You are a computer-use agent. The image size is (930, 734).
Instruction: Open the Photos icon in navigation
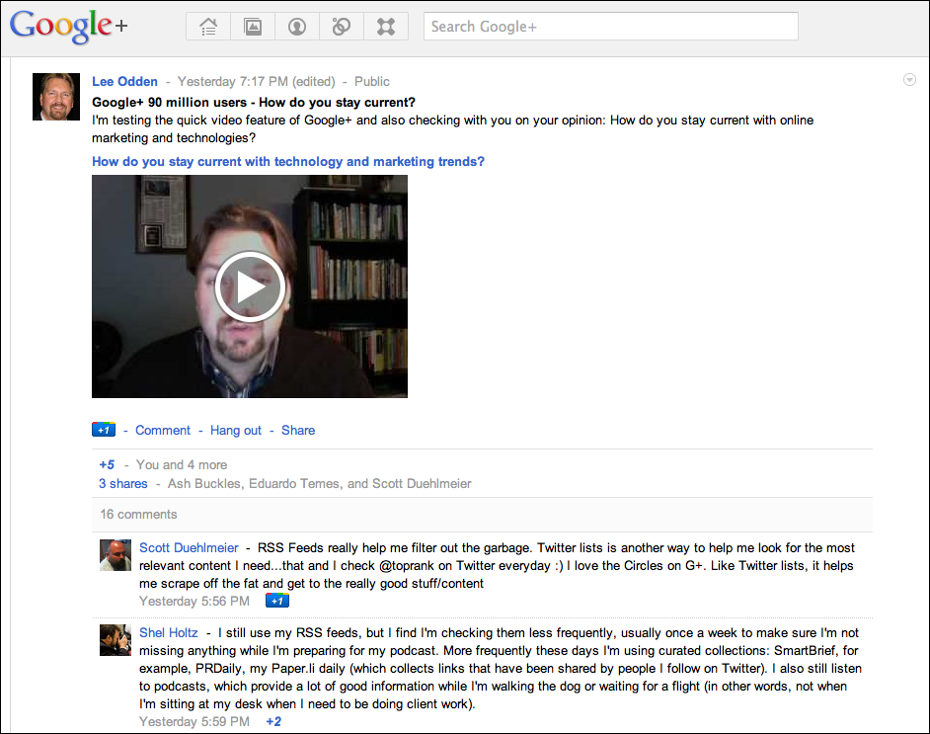pyautogui.click(x=253, y=27)
